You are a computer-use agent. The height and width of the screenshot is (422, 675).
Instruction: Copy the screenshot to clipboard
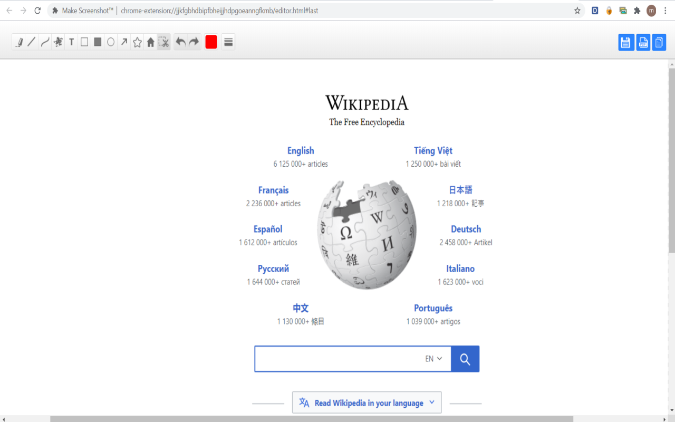pyautogui.click(x=659, y=42)
